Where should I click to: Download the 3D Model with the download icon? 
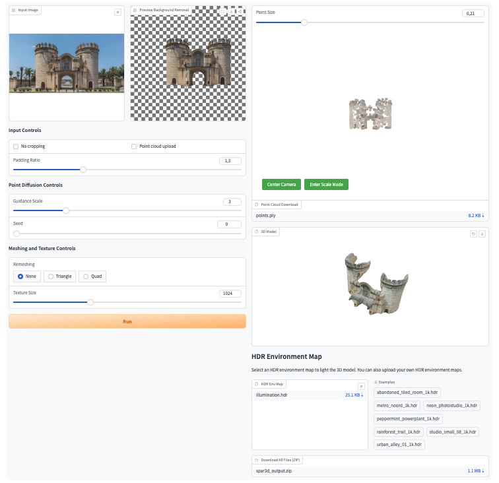click(482, 234)
